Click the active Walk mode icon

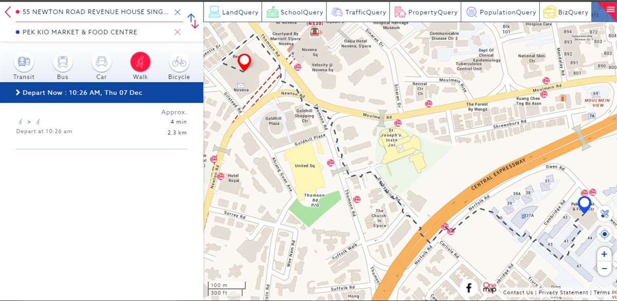[140, 63]
